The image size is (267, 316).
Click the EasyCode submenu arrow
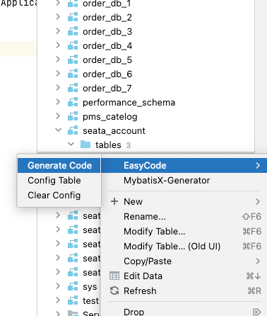(x=258, y=166)
